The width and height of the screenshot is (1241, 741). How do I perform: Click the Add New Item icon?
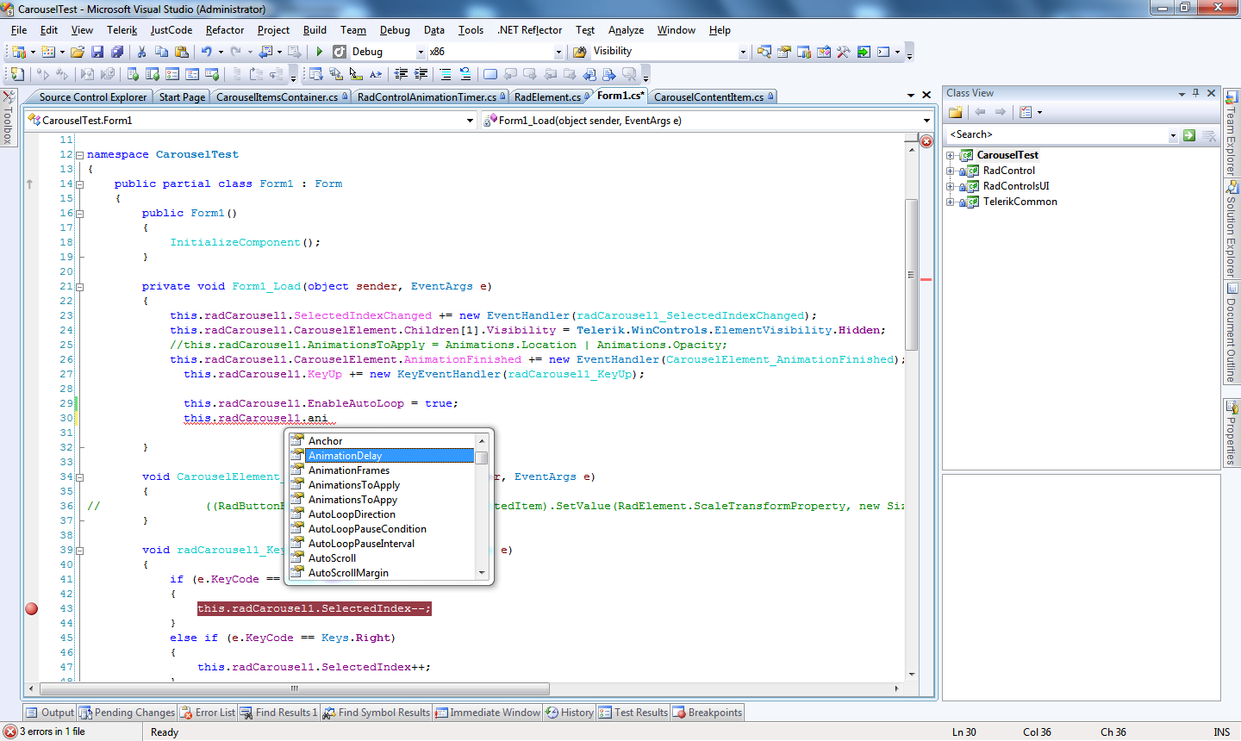point(48,52)
